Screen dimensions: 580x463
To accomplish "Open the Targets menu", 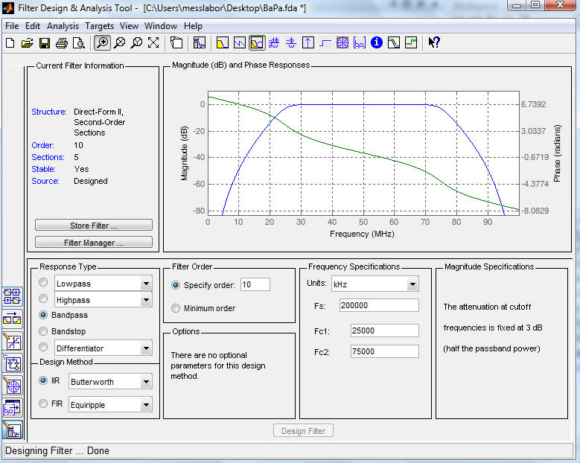I will [99, 26].
